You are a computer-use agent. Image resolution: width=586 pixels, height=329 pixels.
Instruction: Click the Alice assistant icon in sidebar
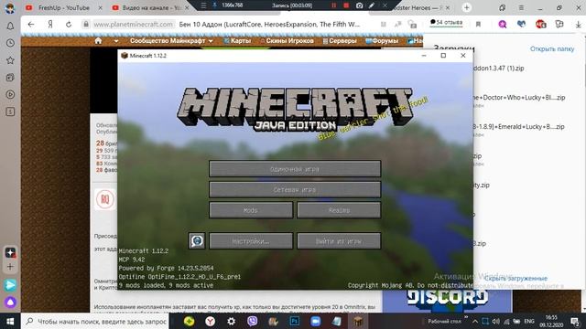(10, 302)
